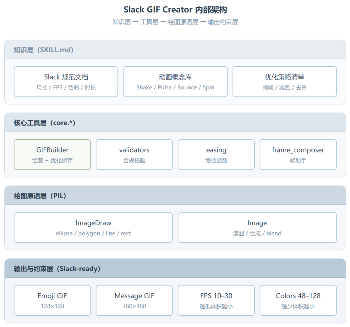The height and width of the screenshot is (327, 350).
Task: Open the validators card
Action: click(134, 155)
